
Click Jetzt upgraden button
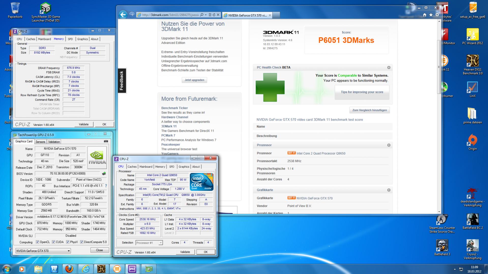(x=194, y=80)
